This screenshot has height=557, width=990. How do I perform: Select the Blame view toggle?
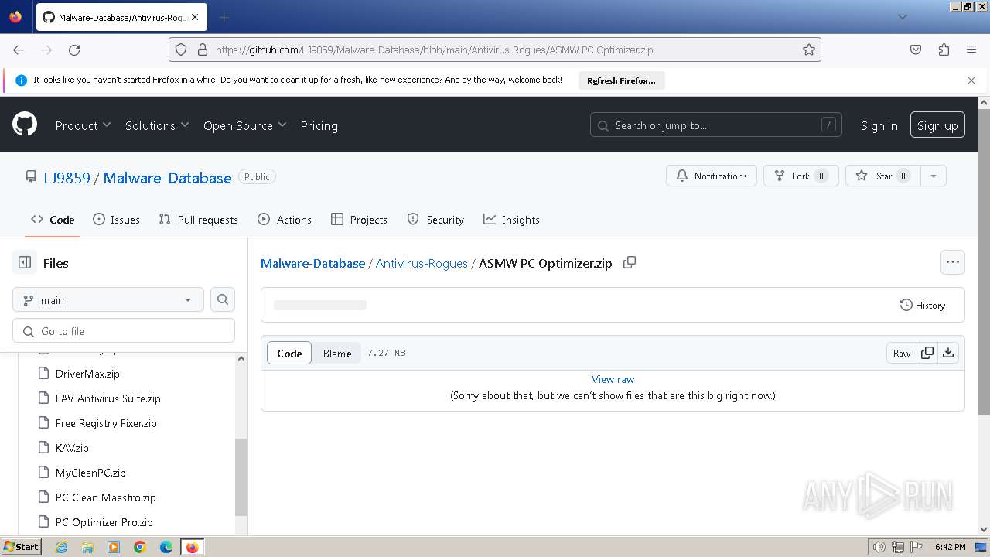point(337,353)
